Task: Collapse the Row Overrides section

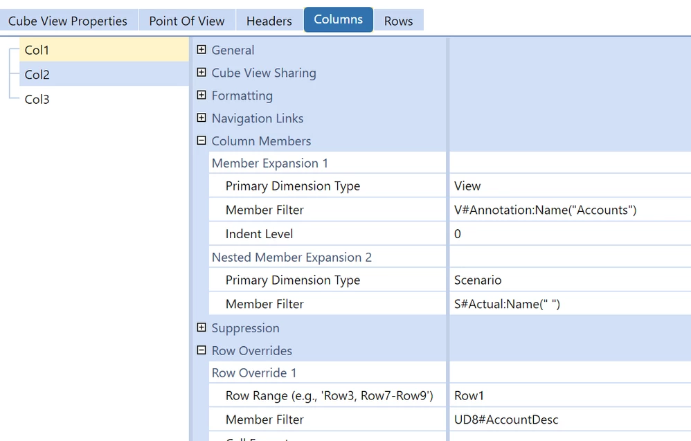Action: (x=201, y=350)
